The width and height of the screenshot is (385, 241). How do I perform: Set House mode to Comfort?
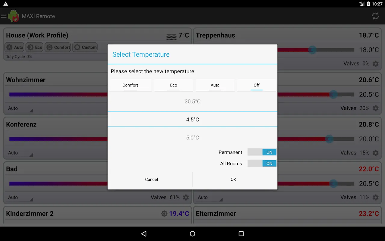[58, 47]
